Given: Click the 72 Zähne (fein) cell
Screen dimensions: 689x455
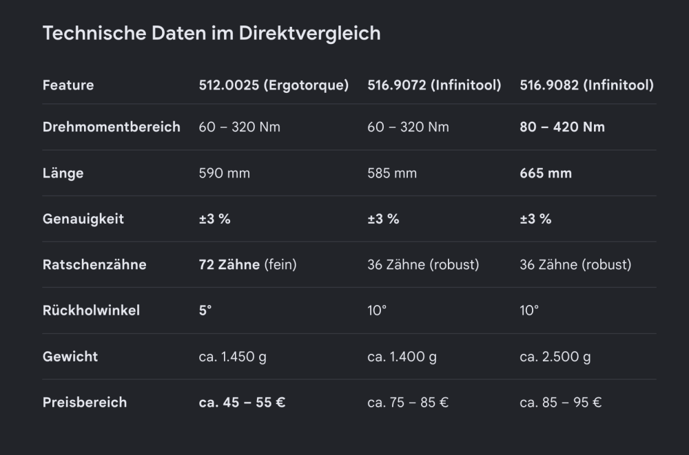Looking at the screenshot, I should [x=247, y=264].
